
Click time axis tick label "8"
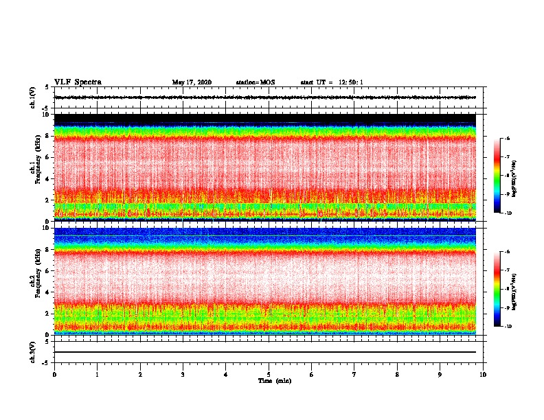(397, 375)
